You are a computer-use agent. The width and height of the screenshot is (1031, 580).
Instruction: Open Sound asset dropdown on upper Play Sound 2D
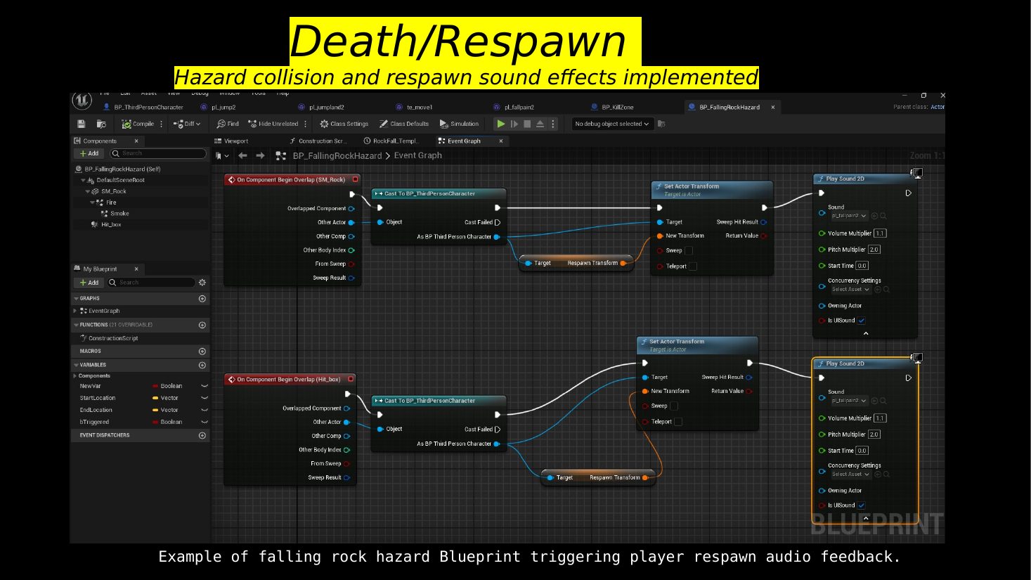pyautogui.click(x=850, y=216)
